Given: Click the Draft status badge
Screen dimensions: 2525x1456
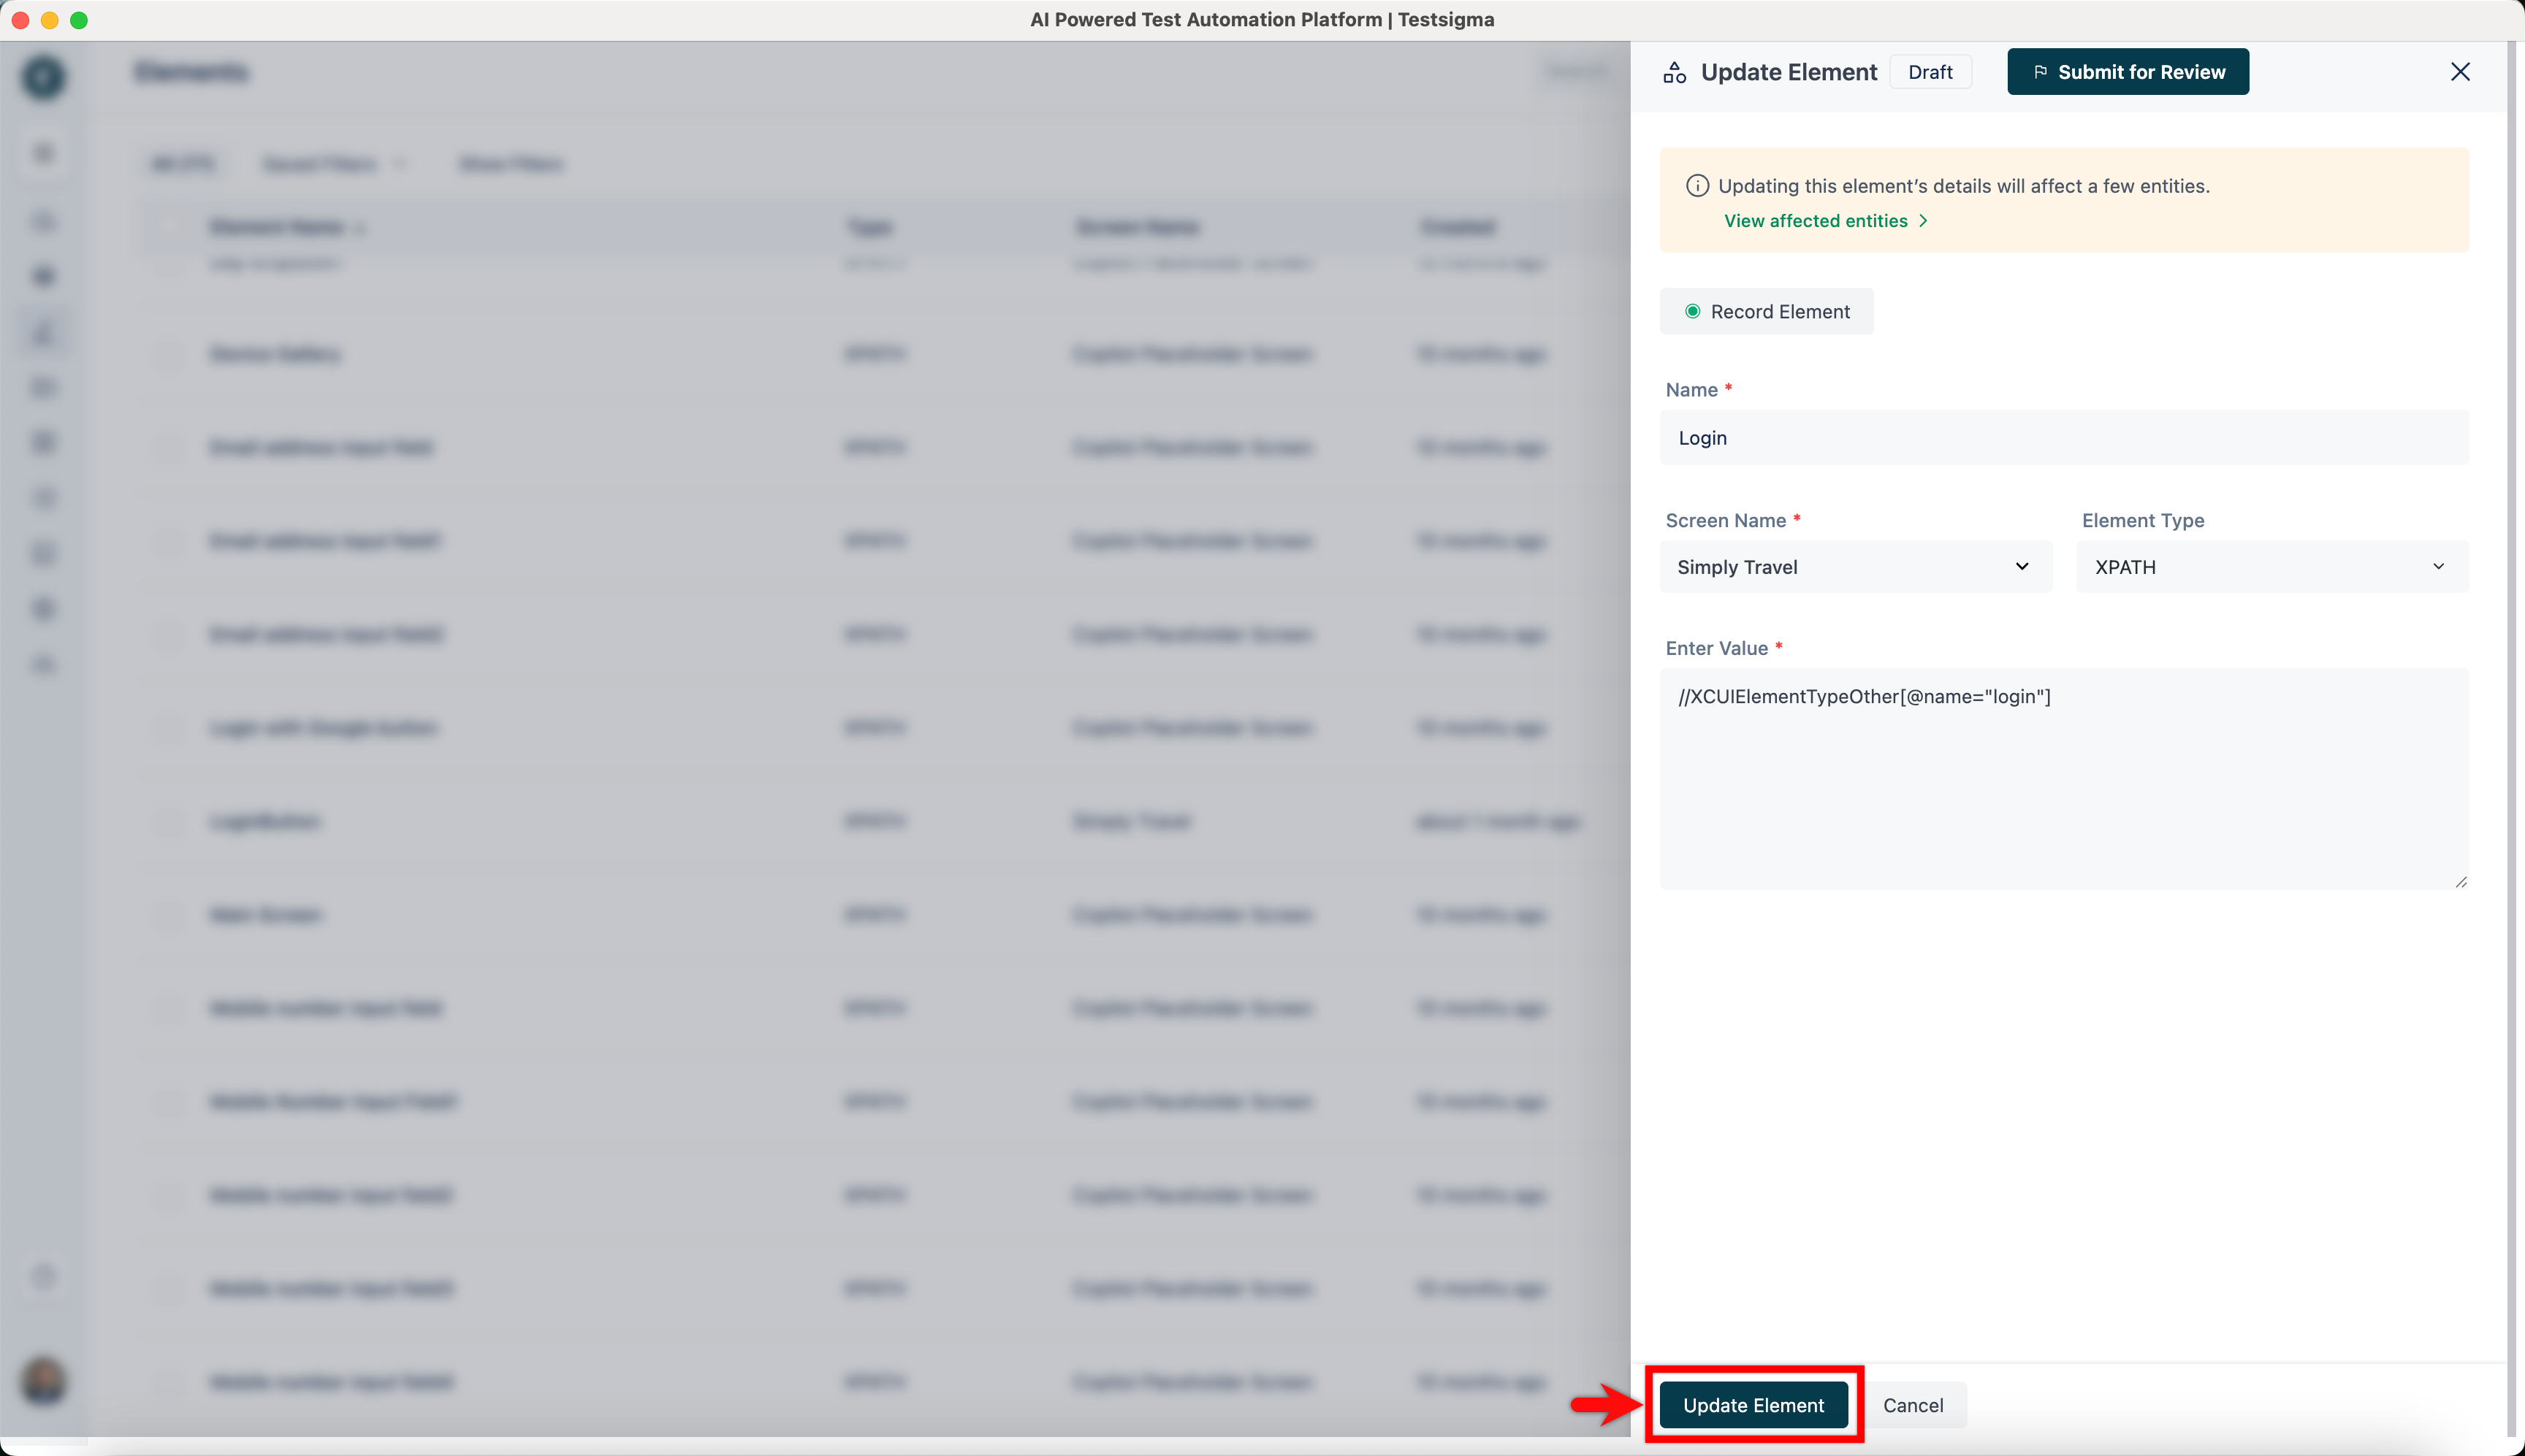Looking at the screenshot, I should (1930, 72).
